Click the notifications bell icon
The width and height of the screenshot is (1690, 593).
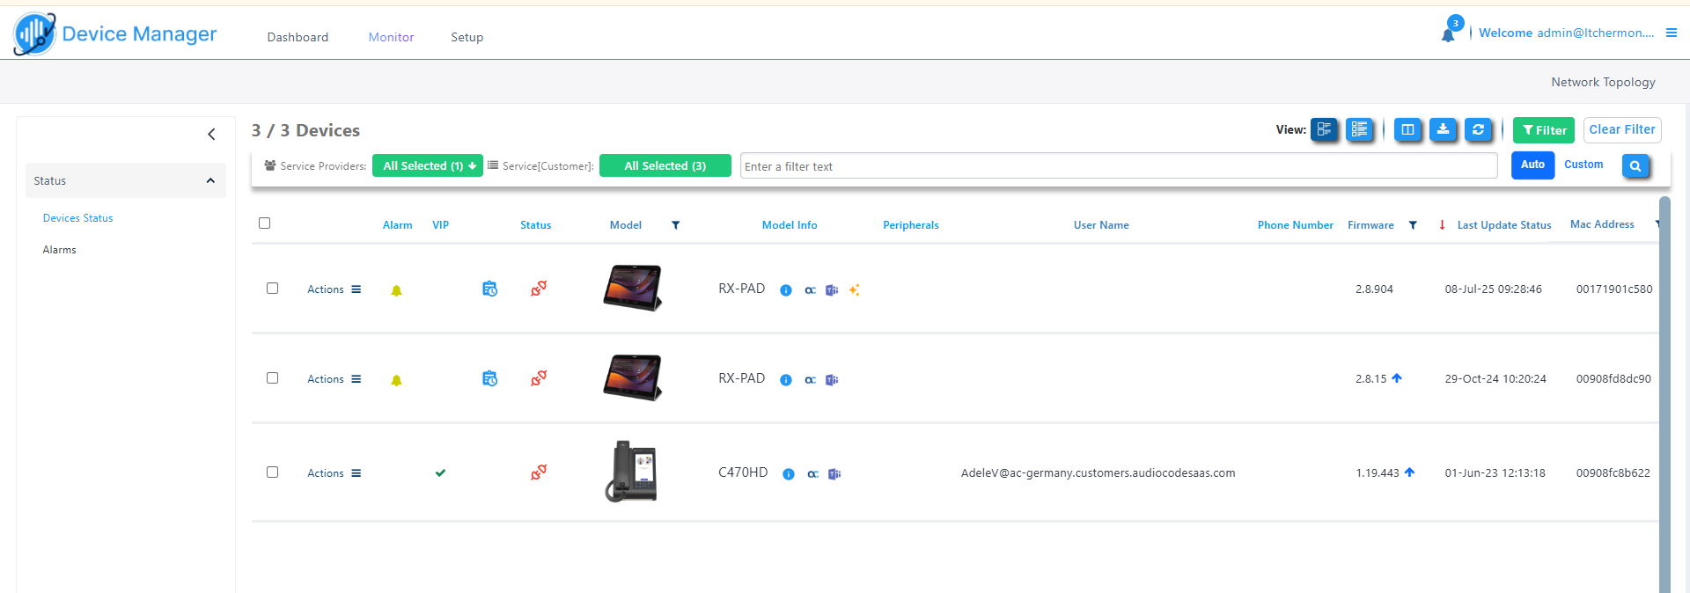click(1448, 34)
